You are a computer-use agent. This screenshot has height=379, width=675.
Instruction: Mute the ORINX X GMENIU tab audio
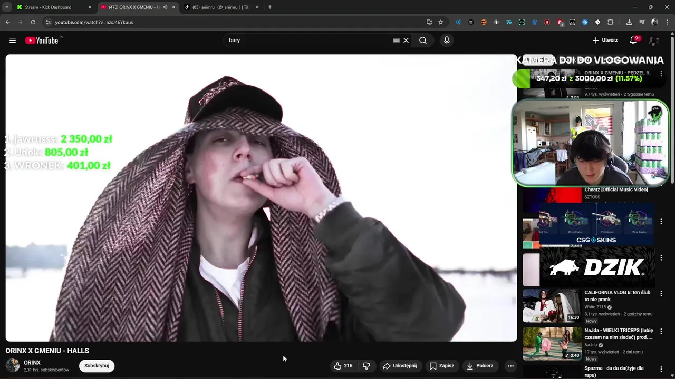click(165, 7)
